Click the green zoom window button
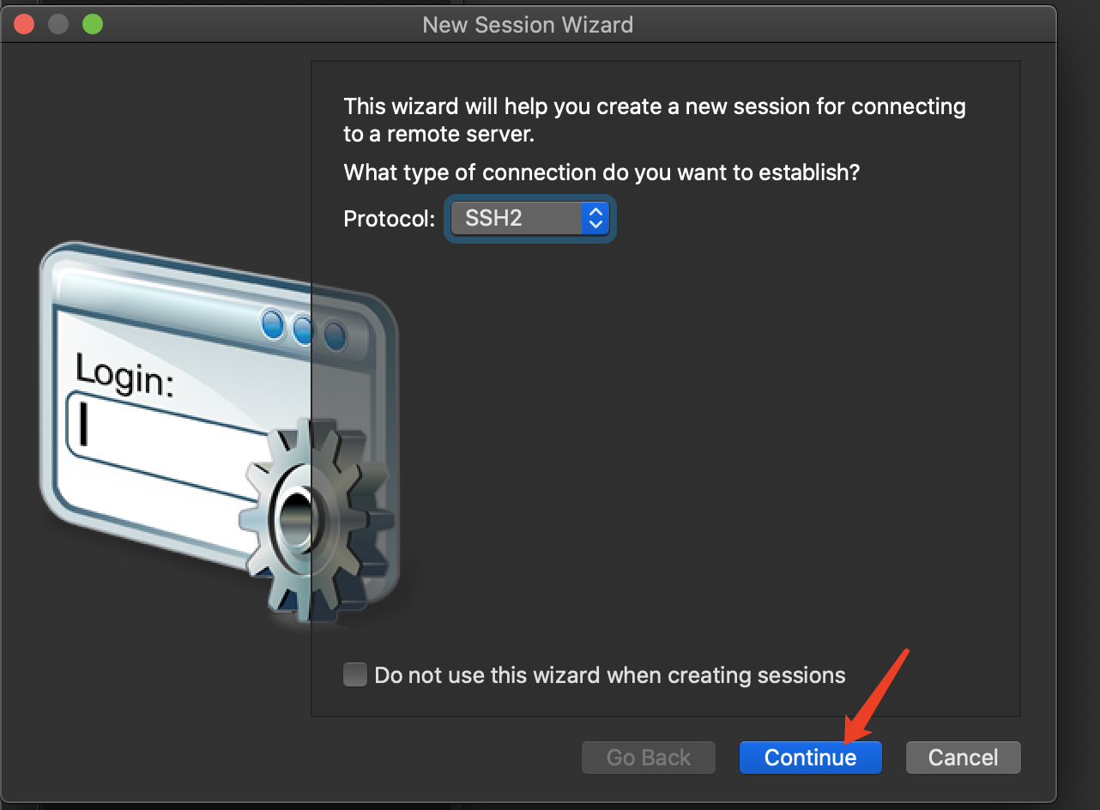The image size is (1100, 810). [93, 24]
